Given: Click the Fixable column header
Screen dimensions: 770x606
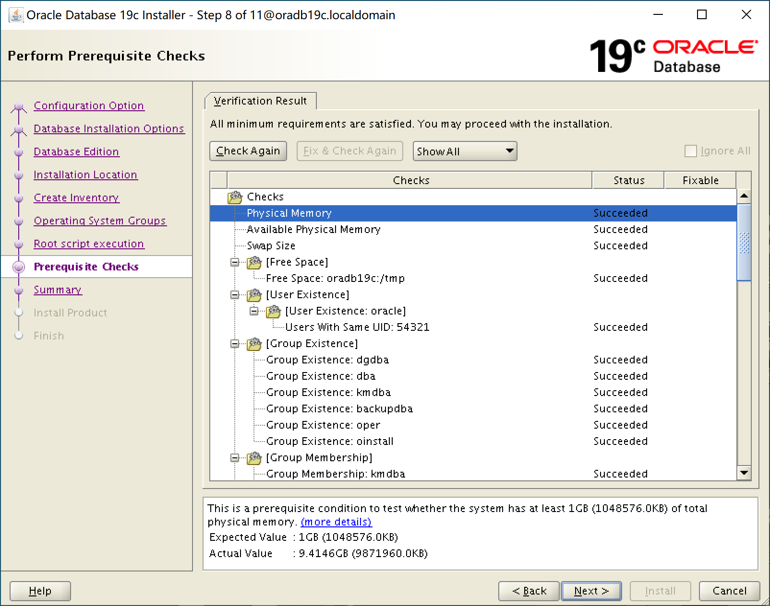Looking at the screenshot, I should click(700, 180).
